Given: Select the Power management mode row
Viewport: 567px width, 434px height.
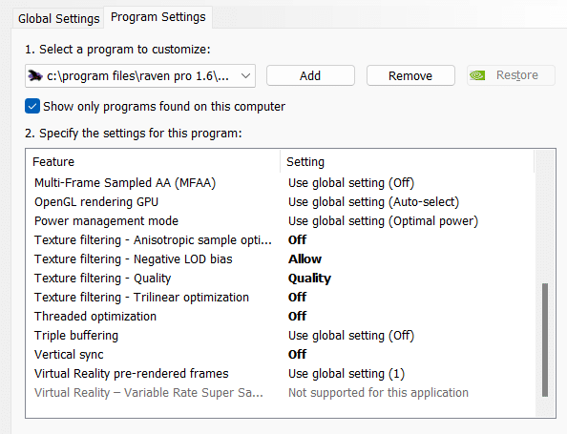Looking at the screenshot, I should coord(280,220).
